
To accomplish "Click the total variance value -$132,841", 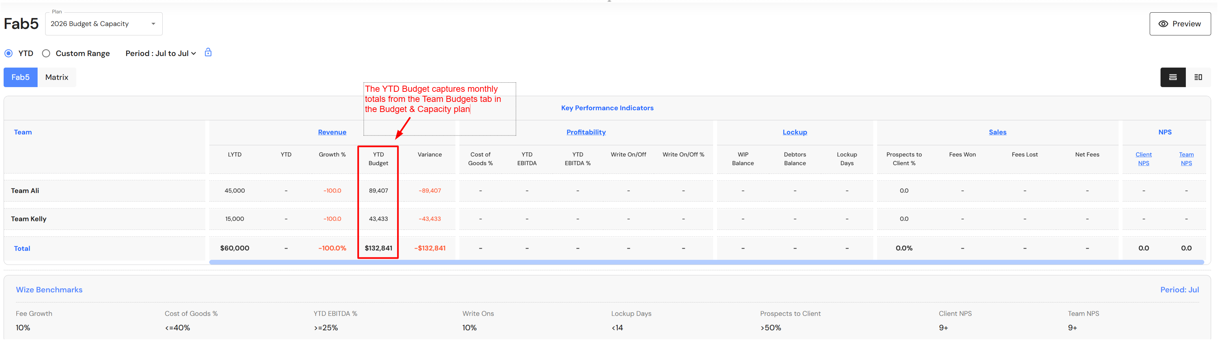I will 429,248.
